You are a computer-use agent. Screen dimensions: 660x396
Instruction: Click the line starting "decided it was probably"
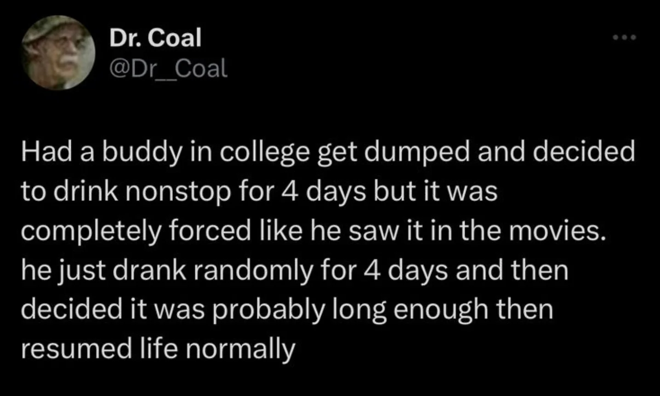pos(287,309)
